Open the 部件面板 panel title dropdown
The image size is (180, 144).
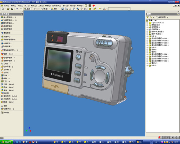point(6,14)
